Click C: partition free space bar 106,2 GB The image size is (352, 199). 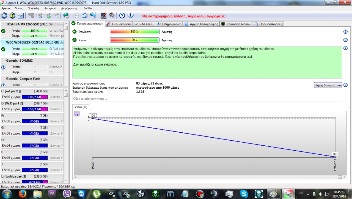click(x=35, y=97)
